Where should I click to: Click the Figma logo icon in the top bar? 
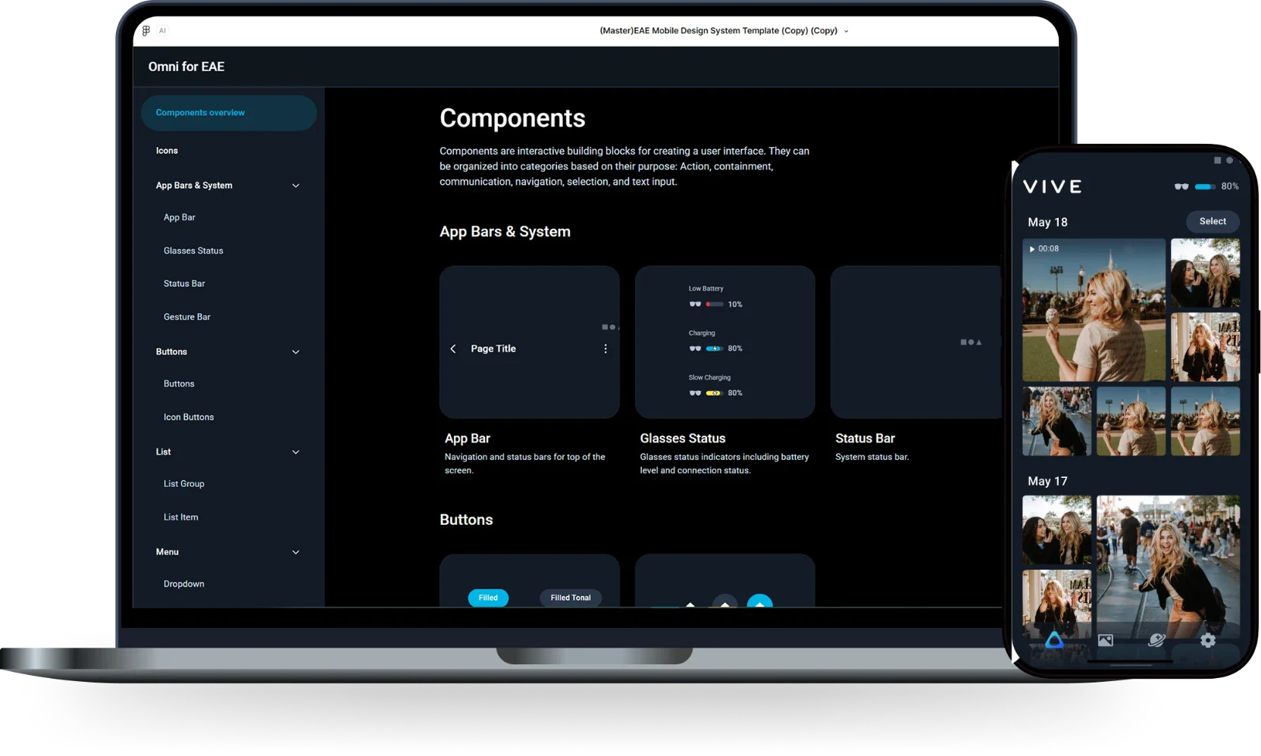point(146,30)
